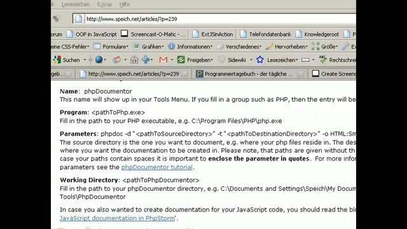Click the Sidewiki speech bubble icon

click(221, 60)
